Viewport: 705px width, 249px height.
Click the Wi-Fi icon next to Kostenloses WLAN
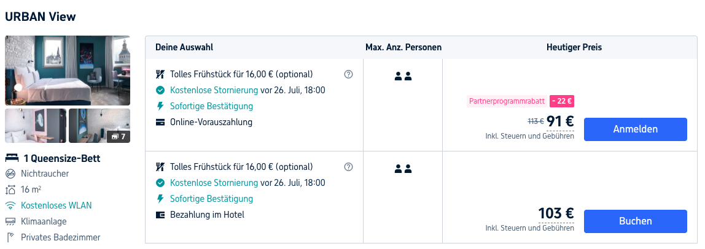(x=10, y=205)
